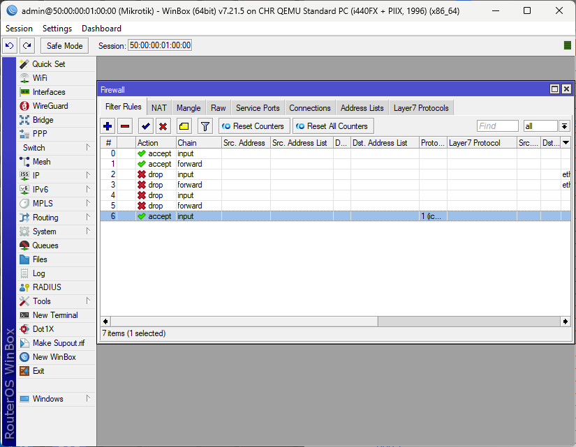Switch to the Connections tab
576x447 pixels.
310,108
